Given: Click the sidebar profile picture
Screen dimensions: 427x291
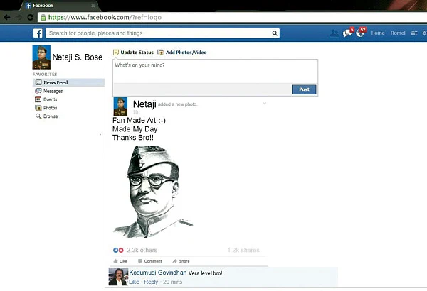Looking at the screenshot, I should point(41,57).
